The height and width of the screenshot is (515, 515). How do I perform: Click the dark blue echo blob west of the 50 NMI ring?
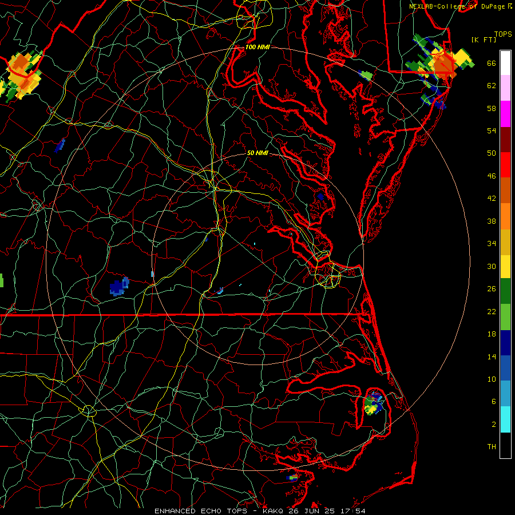pyautogui.click(x=119, y=287)
